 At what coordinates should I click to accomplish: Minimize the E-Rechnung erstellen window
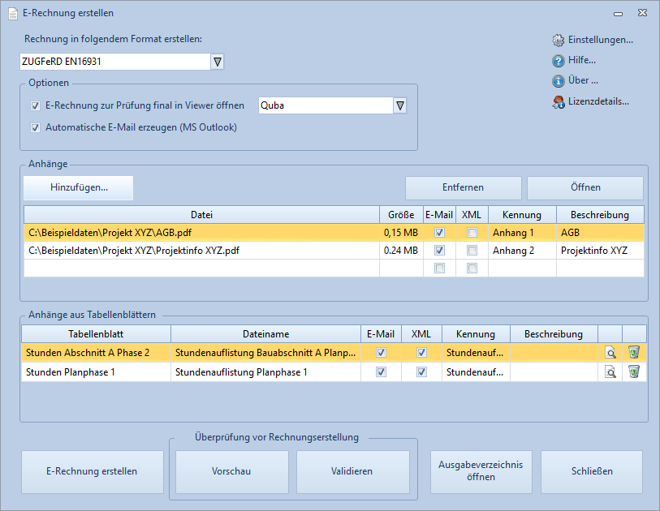(x=618, y=14)
